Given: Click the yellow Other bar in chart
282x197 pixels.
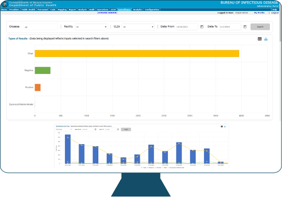Looking at the screenshot, I should click(x=137, y=53).
